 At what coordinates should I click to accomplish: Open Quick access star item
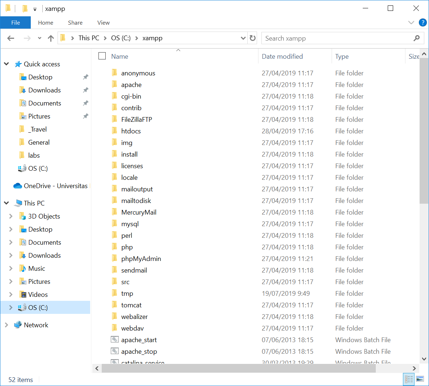(38, 64)
